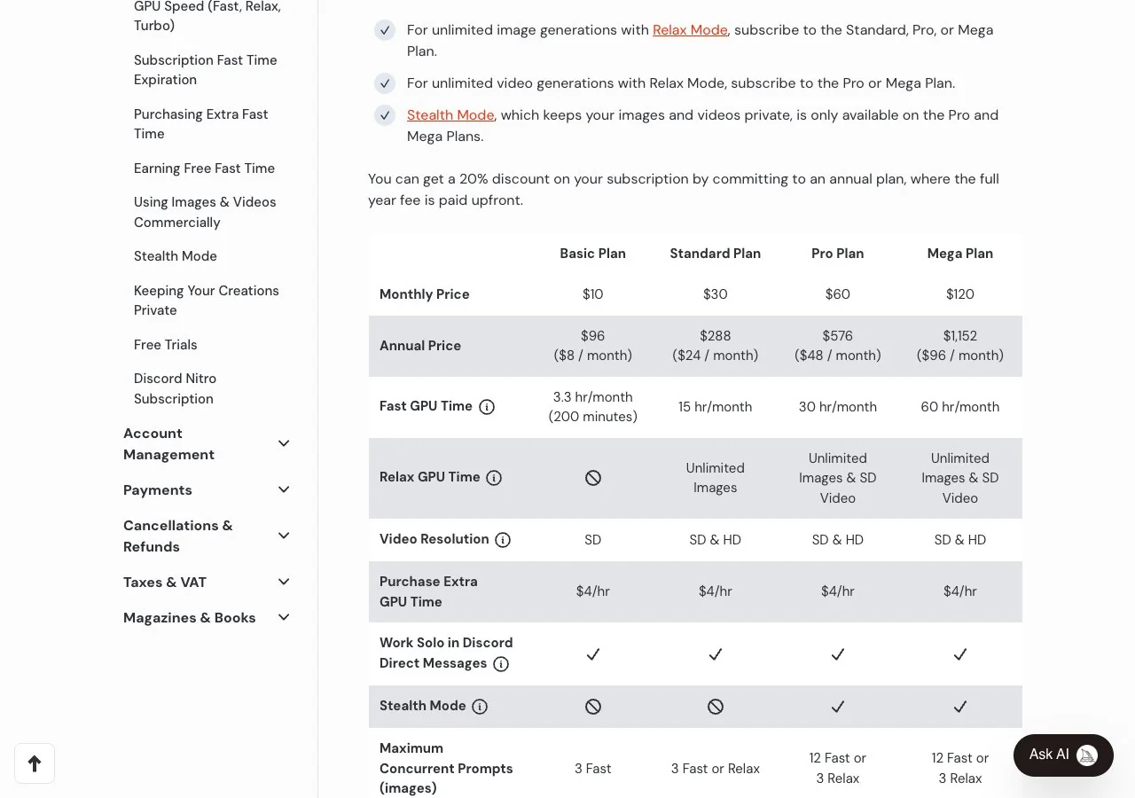Click the checkmark bullet beside Relax Mode sentence
Screen dimensions: 1135x798
[385, 30]
